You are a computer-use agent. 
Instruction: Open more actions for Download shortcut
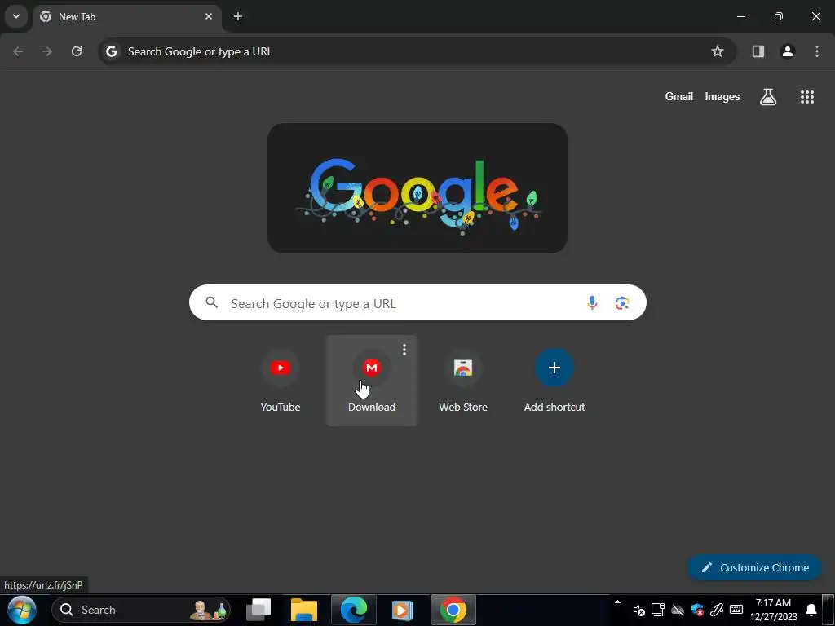tap(404, 349)
